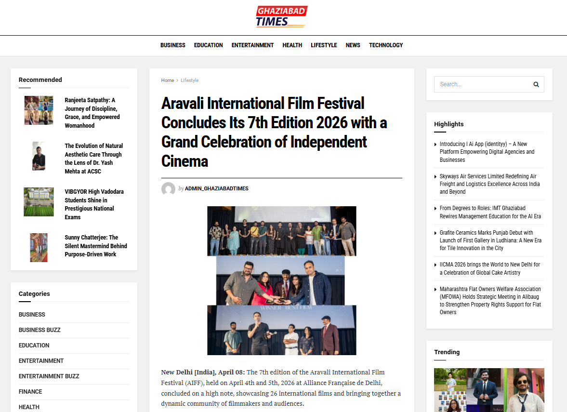Read the IICMA 2026 New Delhi highlight
The image size is (567, 412).
tap(489, 268)
